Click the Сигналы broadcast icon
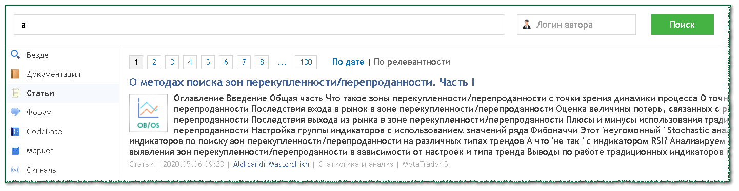Image resolution: width=739 pixels, height=191 pixels. 15,170
